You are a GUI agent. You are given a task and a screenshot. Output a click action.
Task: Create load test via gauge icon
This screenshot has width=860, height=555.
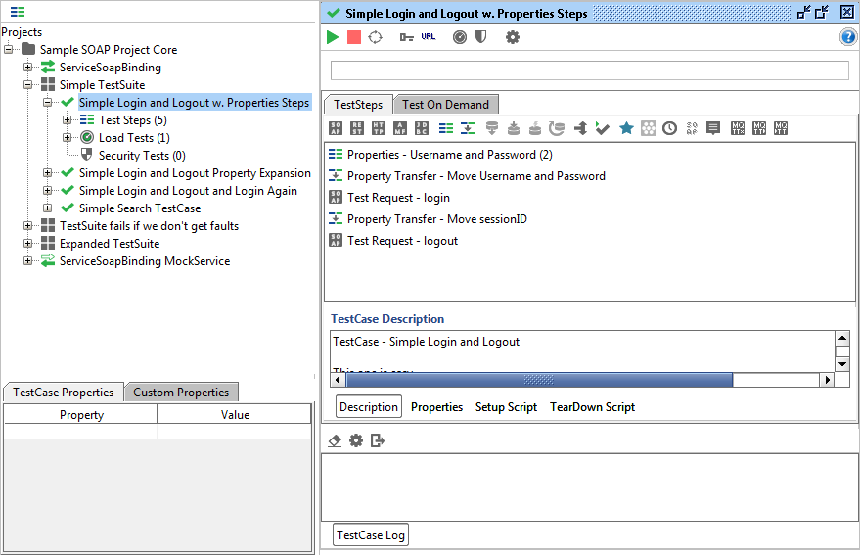(460, 37)
